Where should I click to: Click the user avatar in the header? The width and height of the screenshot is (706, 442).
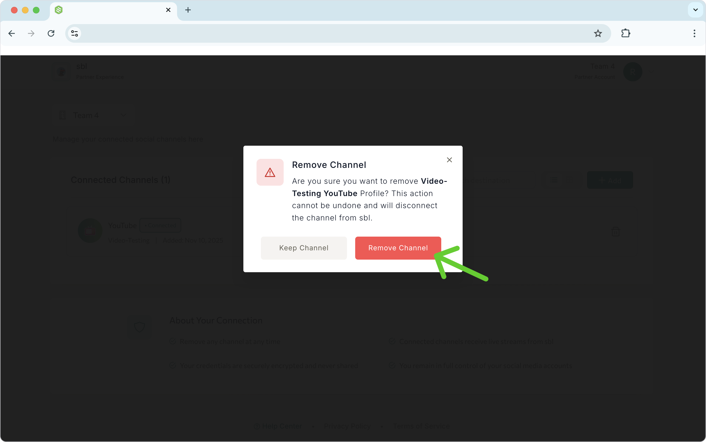632,72
